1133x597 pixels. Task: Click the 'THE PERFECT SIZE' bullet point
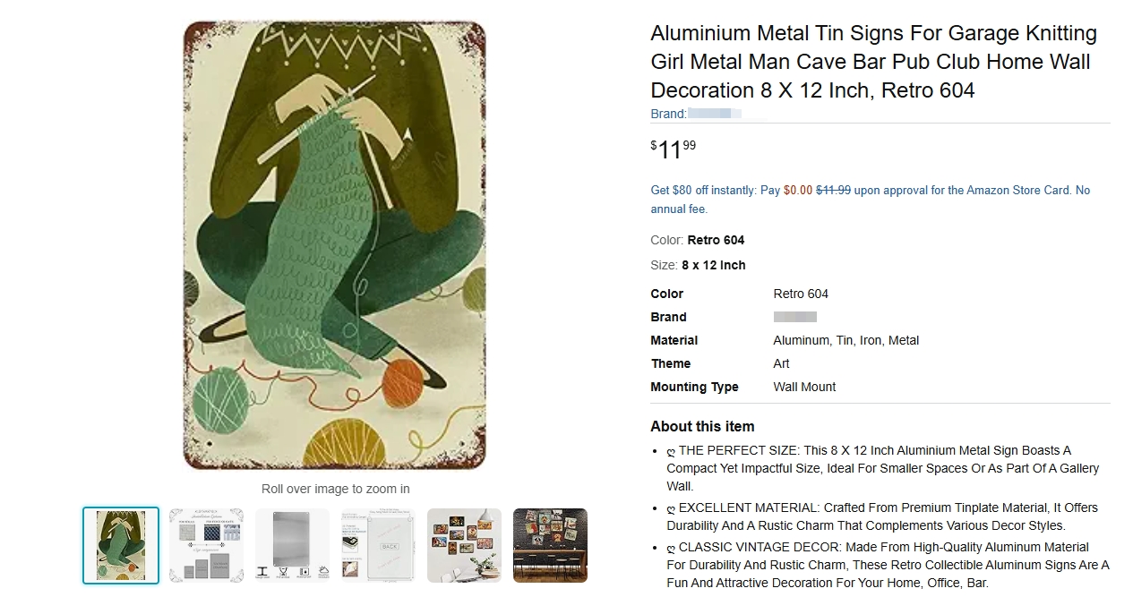coord(882,468)
